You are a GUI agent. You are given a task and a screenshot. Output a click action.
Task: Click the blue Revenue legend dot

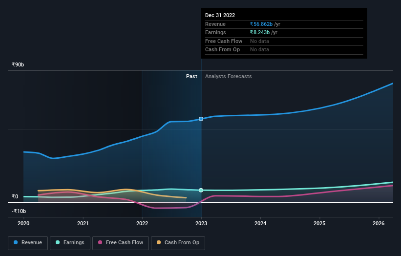click(x=16, y=242)
